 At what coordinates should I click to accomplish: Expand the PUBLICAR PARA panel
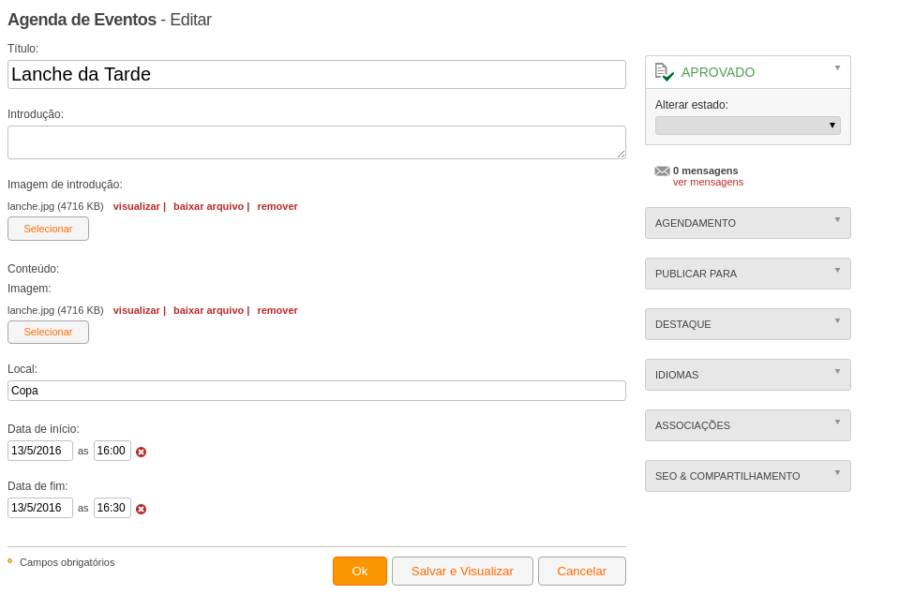pos(748,274)
